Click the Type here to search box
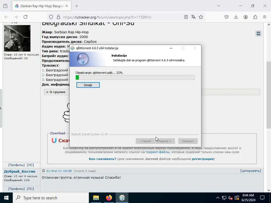Screen dimensions: 271x203 coord(51,198)
